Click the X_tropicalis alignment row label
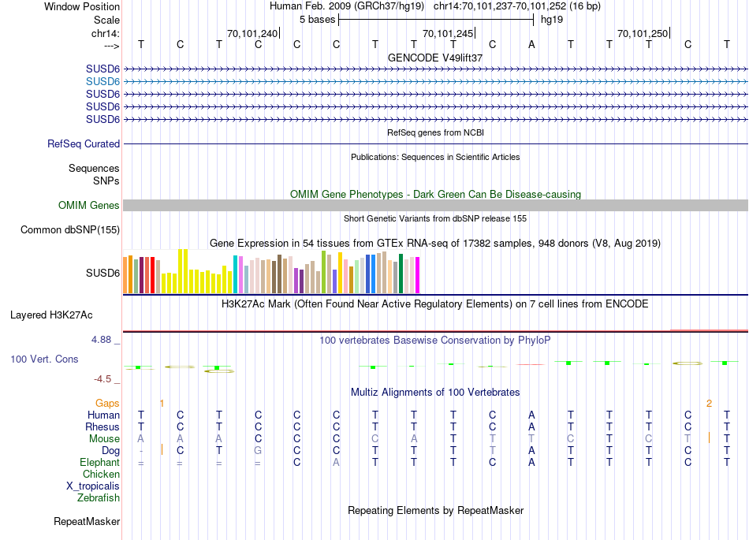The width and height of the screenshot is (749, 540). 93,486
